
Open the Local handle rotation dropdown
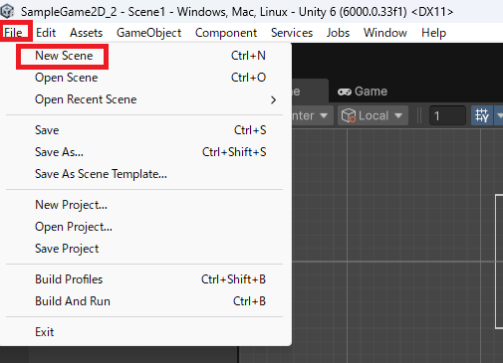click(373, 115)
